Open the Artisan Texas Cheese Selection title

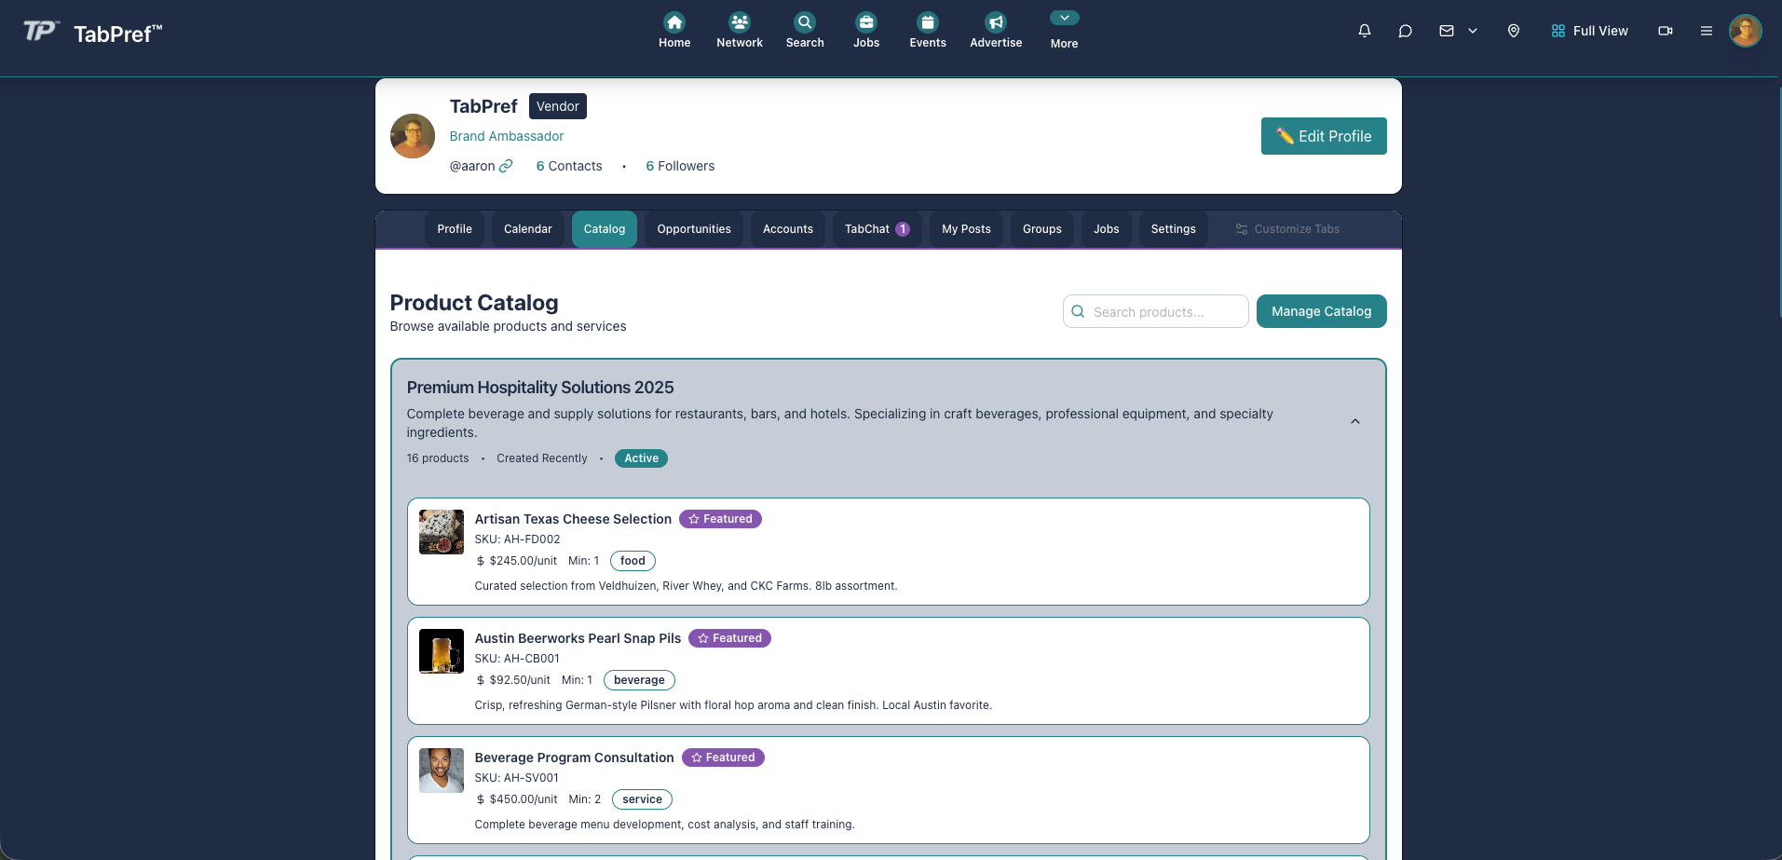573,519
